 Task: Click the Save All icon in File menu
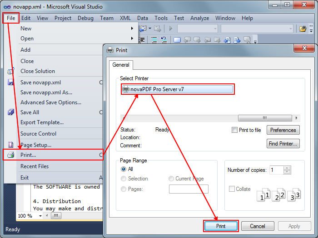tap(11, 112)
